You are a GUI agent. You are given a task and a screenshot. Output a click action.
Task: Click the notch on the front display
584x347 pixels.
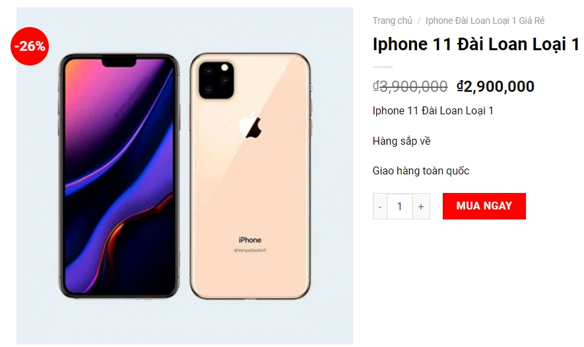point(119,62)
